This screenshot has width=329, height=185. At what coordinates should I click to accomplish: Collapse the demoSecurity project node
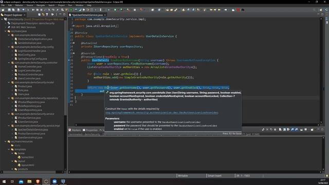[x=2, y=20]
